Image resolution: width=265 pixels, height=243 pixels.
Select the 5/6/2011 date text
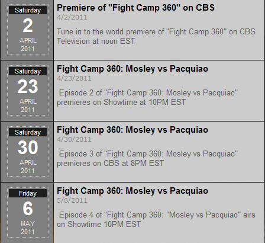[72, 200]
